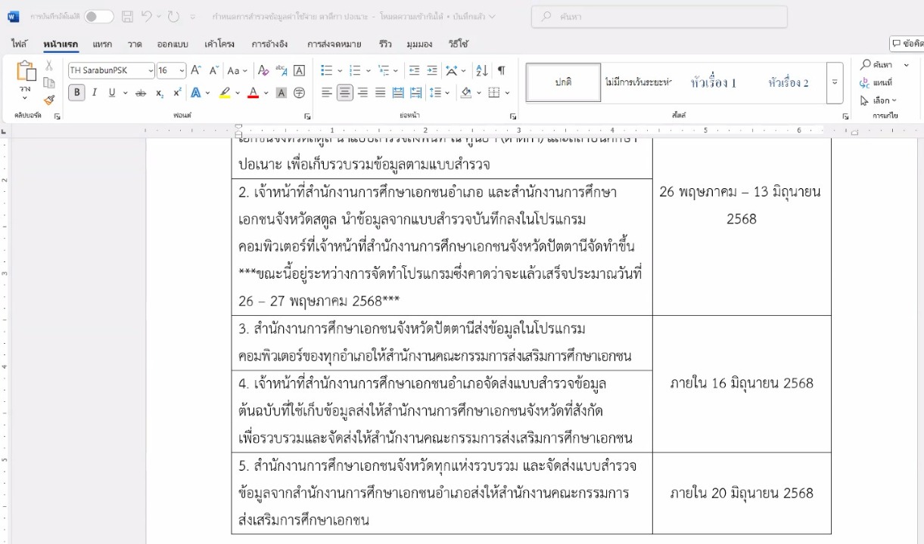This screenshot has height=544, width=924.
Task: Toggle Italic formatting
Action: pyautogui.click(x=95, y=93)
